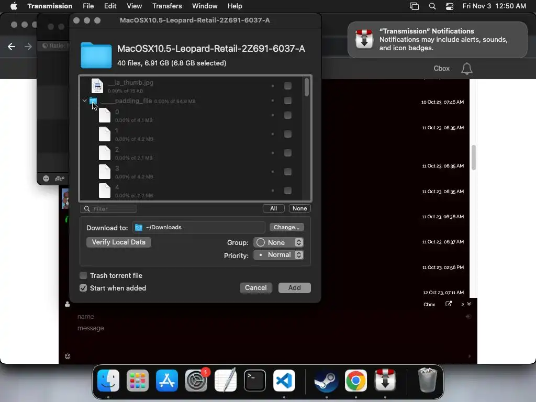Click Change... download location button
The image size is (536, 402).
click(286, 227)
